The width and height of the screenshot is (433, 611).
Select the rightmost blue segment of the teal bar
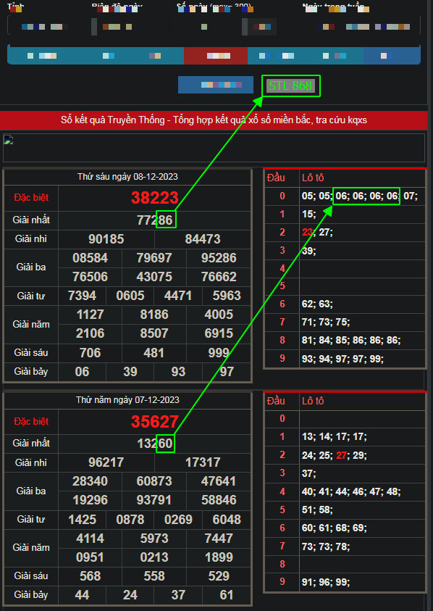pos(392,56)
